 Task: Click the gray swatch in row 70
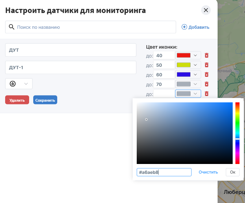tap(184, 84)
